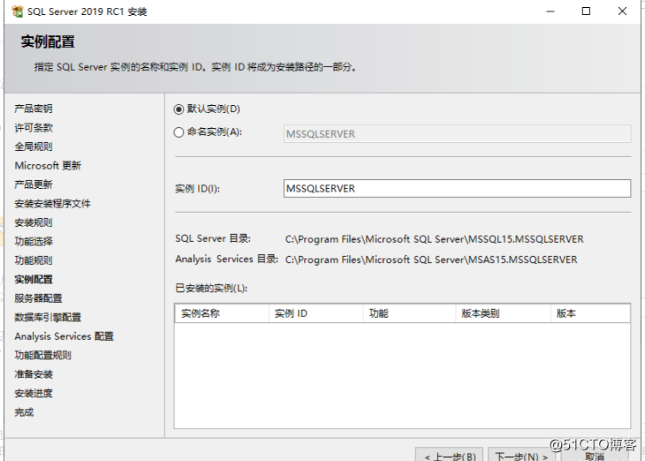
Task: Select 功能配置规则 step in sidebar
Action: (42, 355)
